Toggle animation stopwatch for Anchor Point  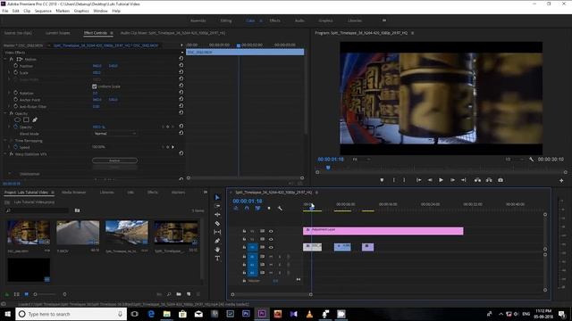16,99
